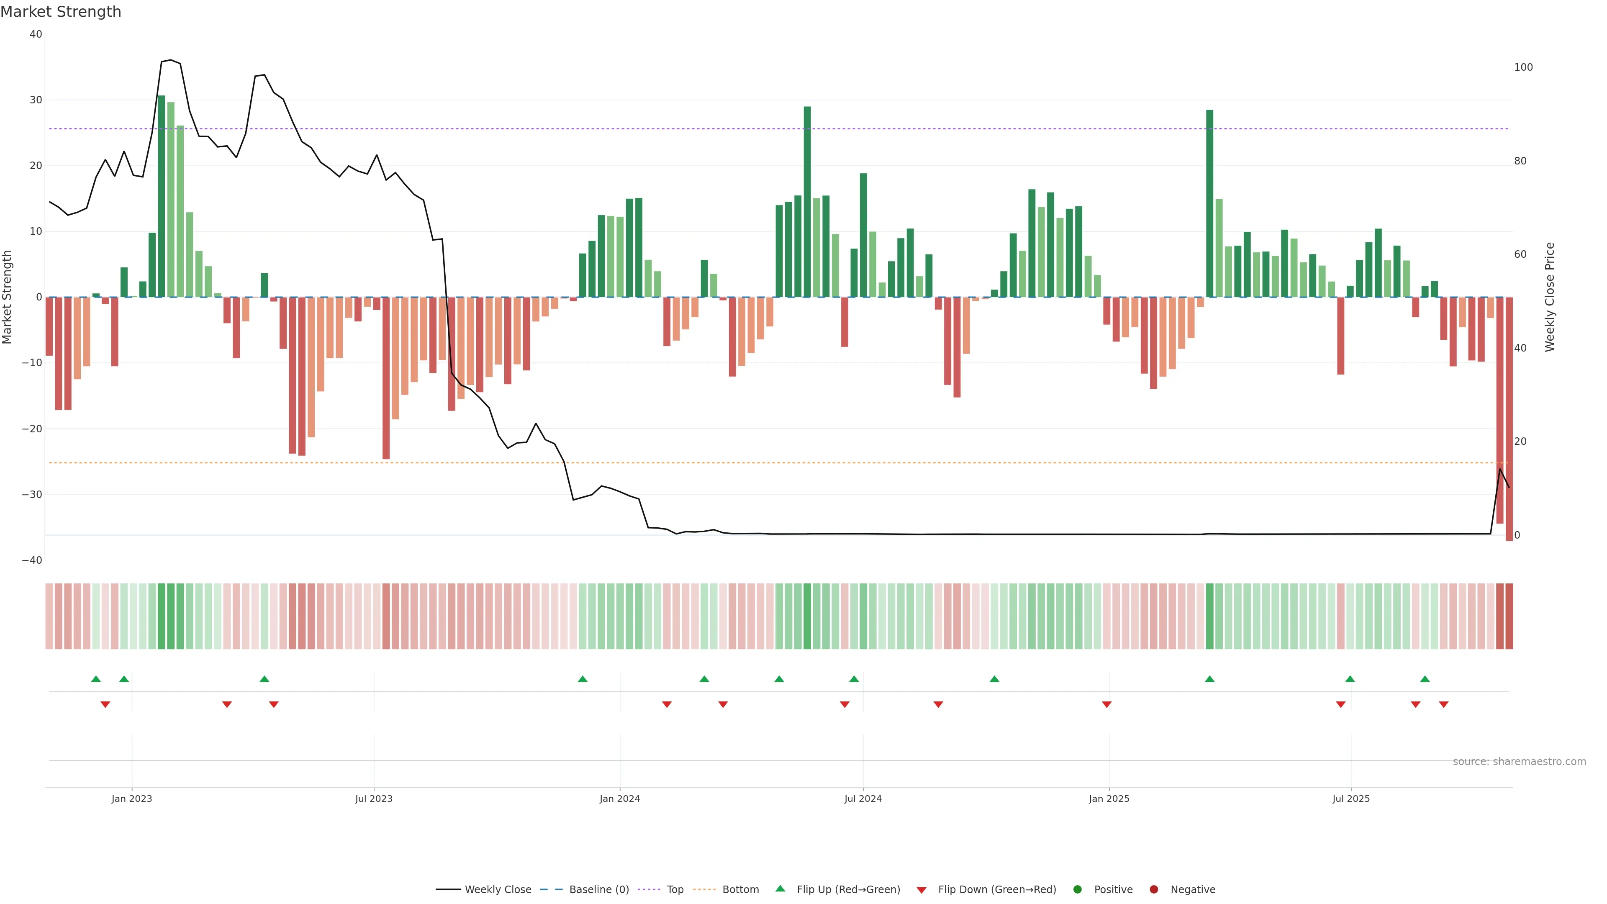Viewport: 1607px width, 904px height.
Task: Click the Market Strength chart title
Action: click(x=61, y=12)
